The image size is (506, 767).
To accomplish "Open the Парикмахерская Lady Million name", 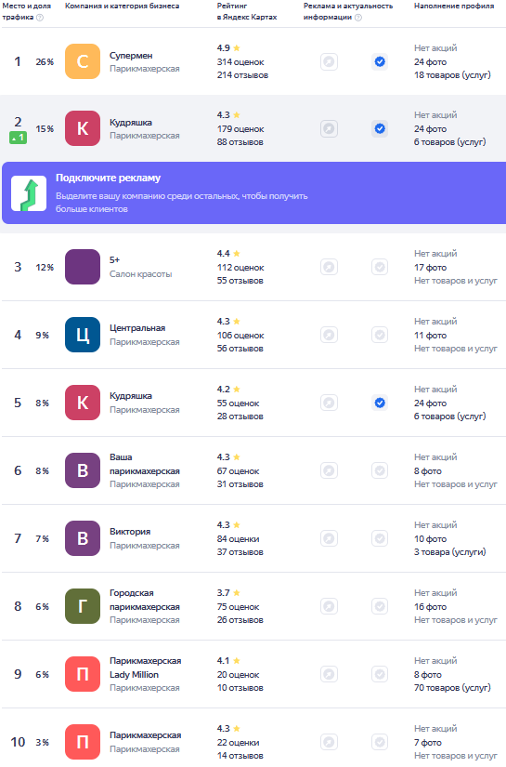I will tap(145, 668).
